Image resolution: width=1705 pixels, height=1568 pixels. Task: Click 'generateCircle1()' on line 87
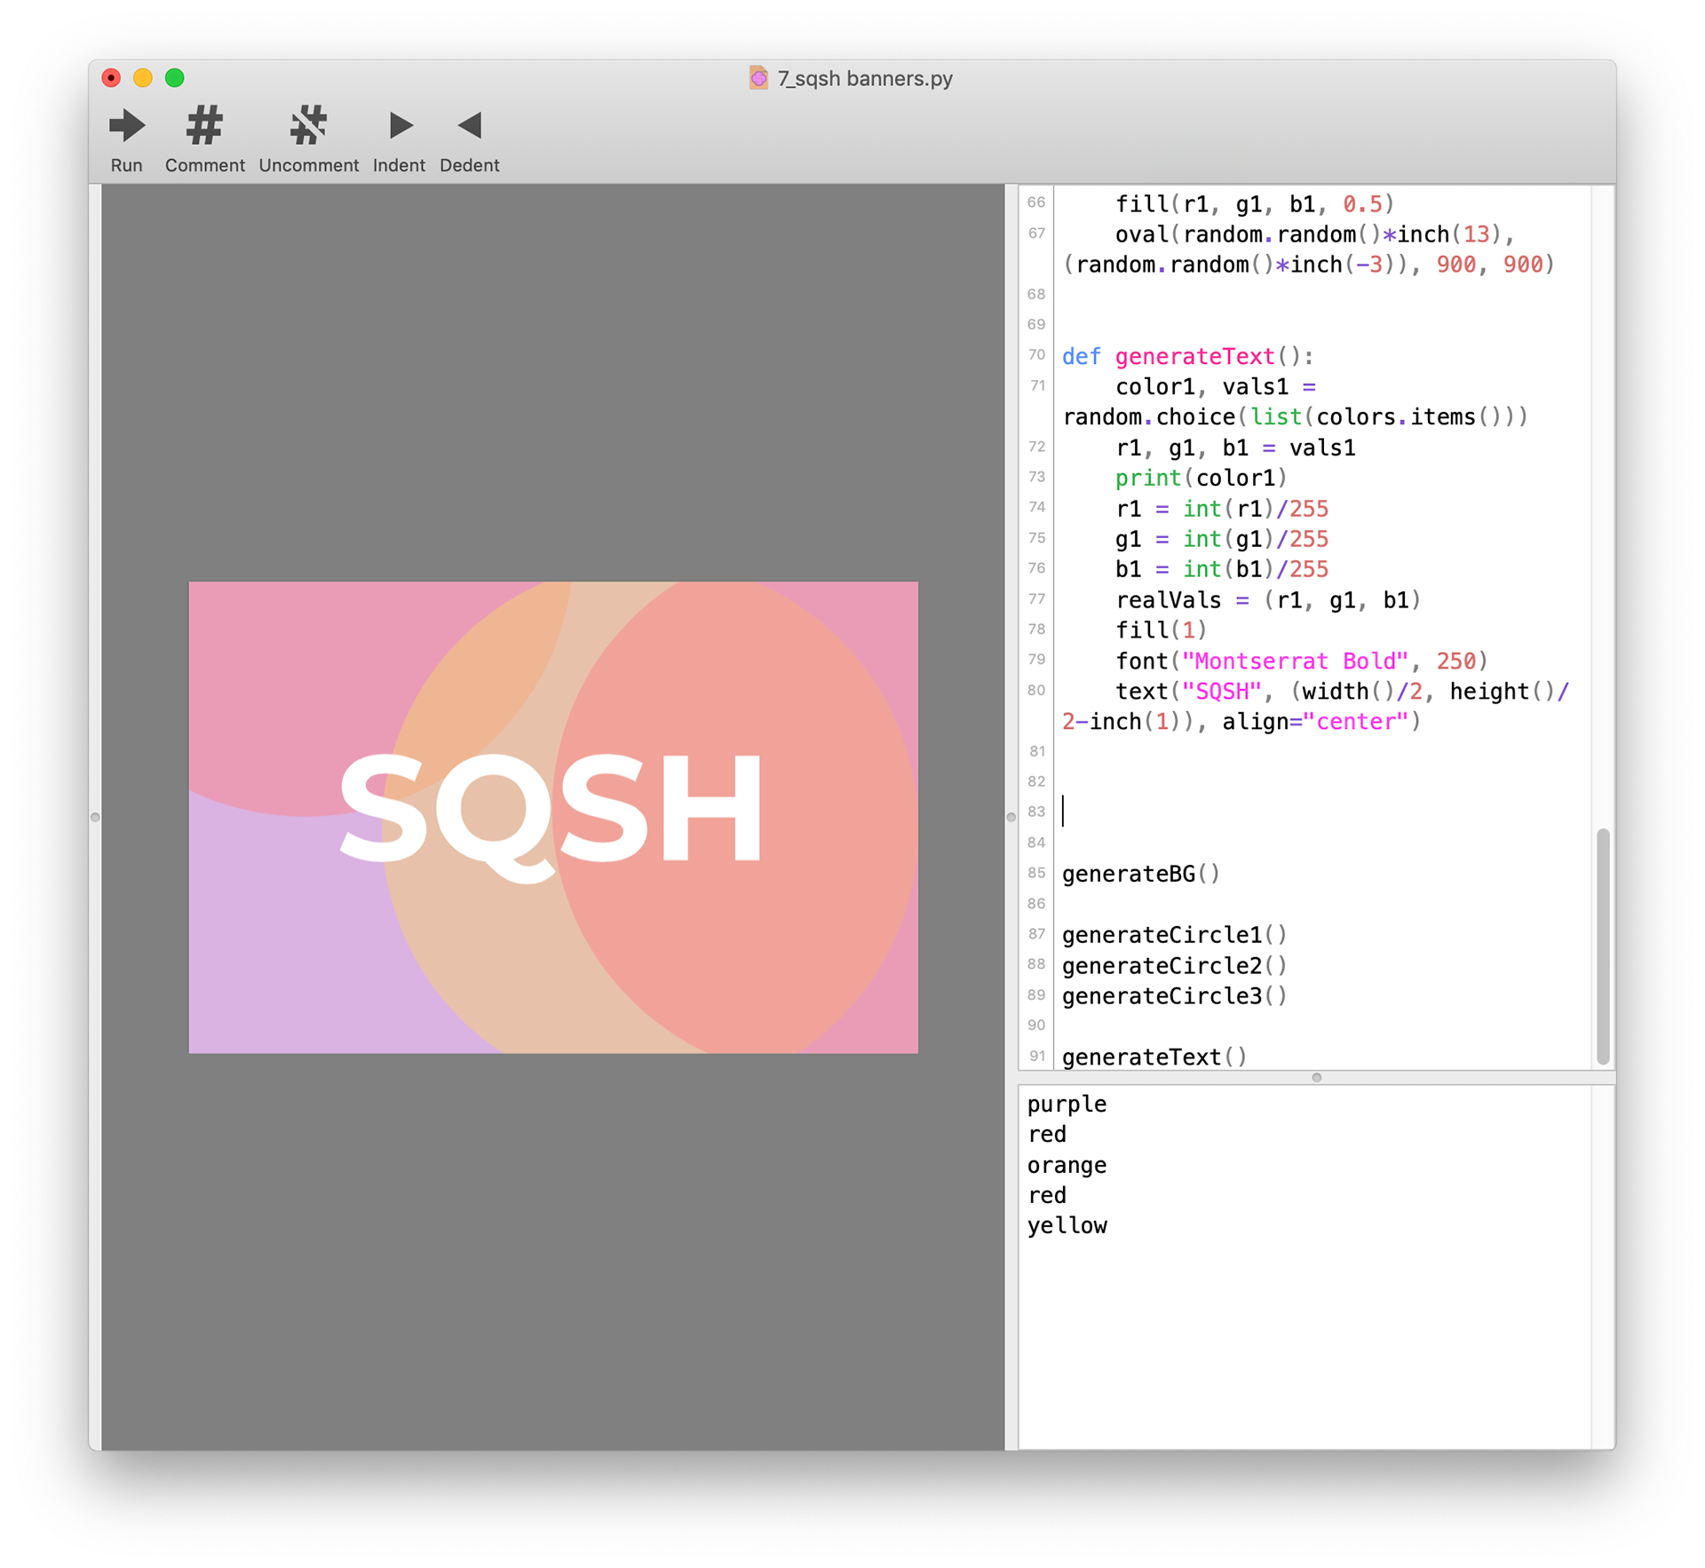click(x=1174, y=934)
